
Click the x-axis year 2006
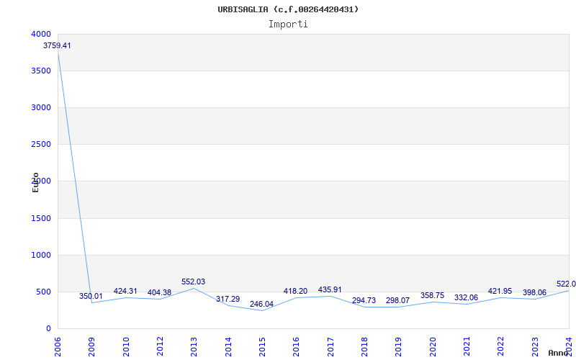coord(58,347)
